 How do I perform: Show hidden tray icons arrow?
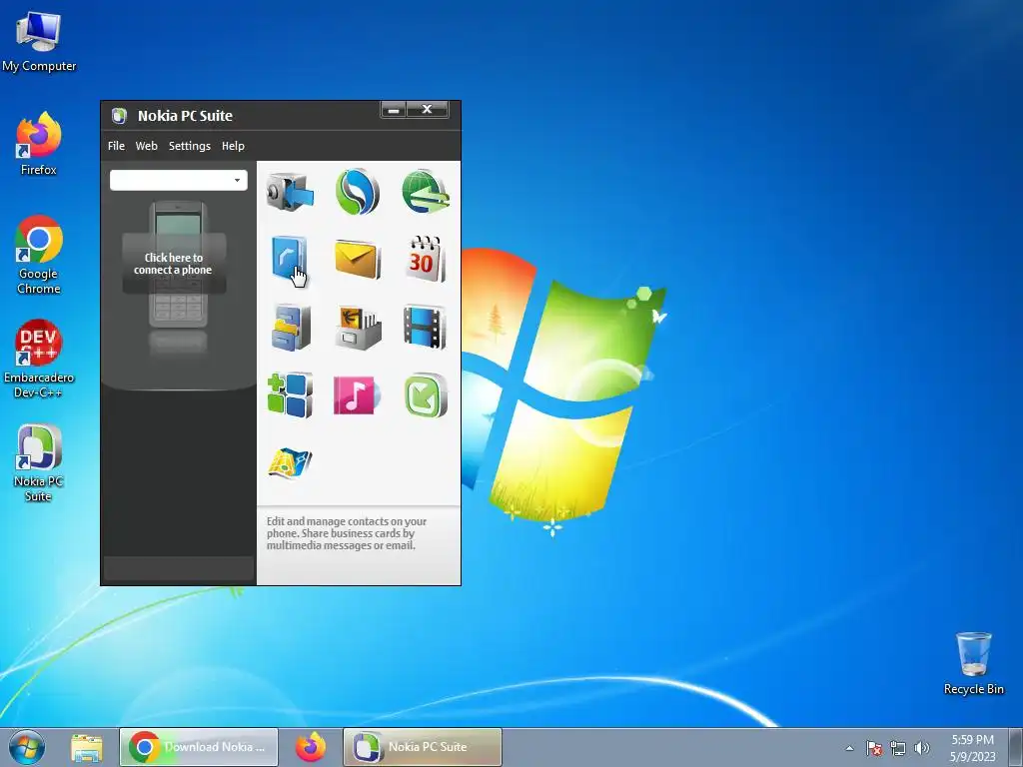coord(849,748)
